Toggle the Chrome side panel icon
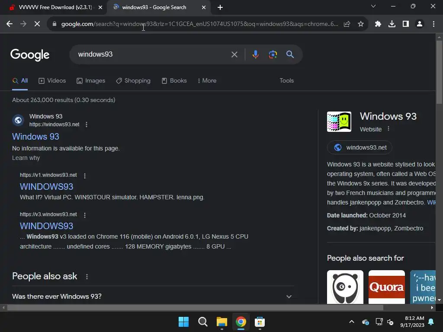 tap(406, 24)
